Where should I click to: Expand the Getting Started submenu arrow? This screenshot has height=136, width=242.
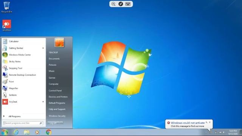43,48
